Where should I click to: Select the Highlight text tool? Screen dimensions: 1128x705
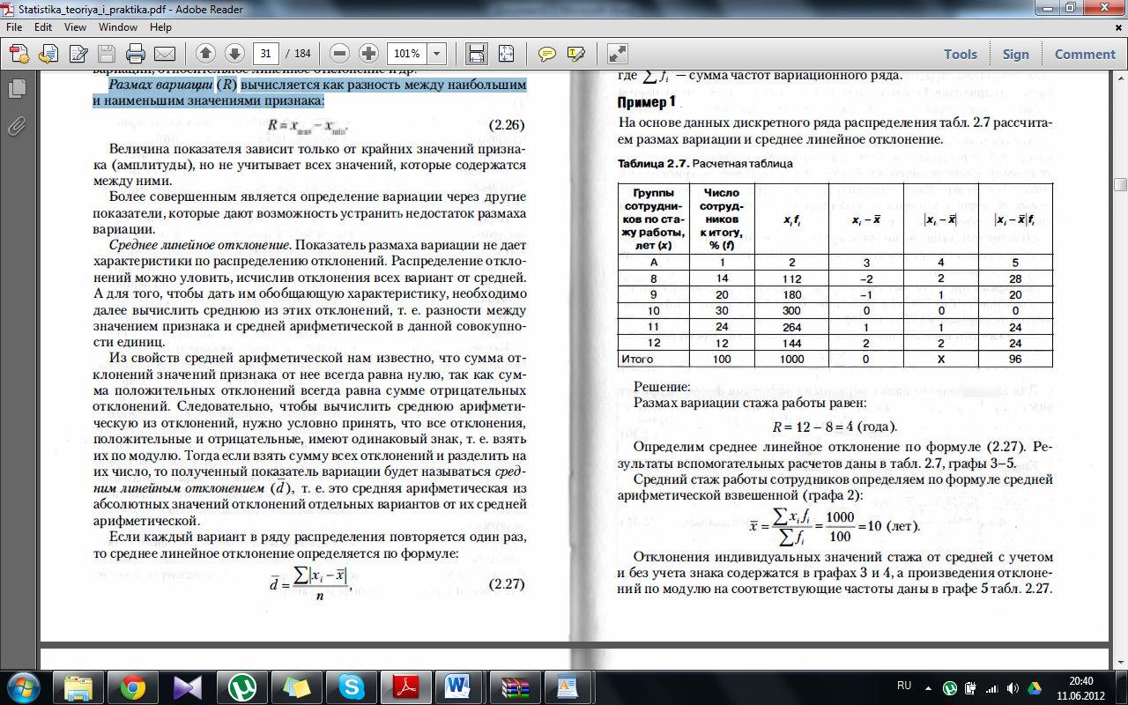click(576, 54)
